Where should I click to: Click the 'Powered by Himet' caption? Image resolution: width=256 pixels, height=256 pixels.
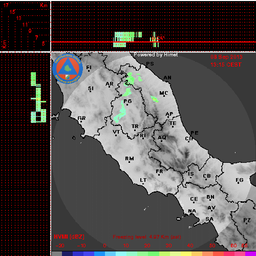click(156, 55)
